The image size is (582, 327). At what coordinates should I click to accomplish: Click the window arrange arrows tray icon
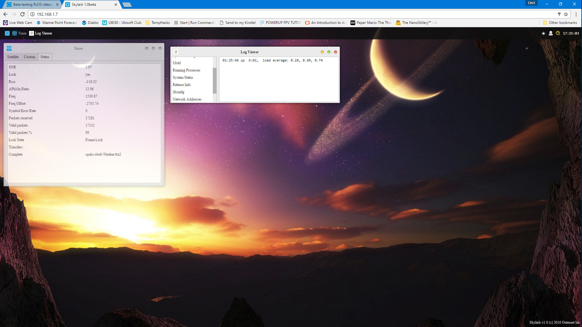click(544, 33)
